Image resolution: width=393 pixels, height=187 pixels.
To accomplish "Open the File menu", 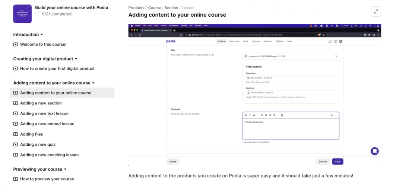I will (145, 26).
